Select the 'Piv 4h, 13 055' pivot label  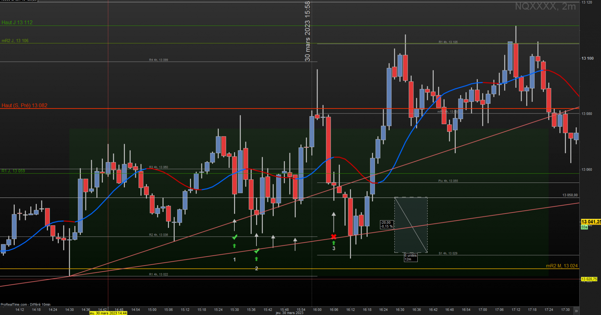pyautogui.click(x=448, y=181)
